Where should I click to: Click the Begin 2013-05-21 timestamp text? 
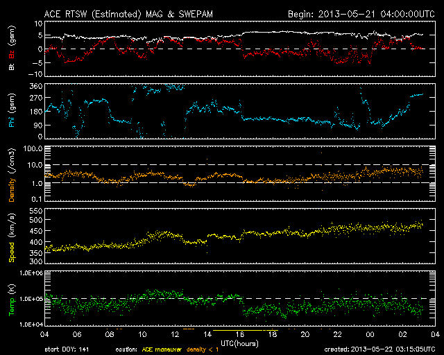(x=359, y=14)
